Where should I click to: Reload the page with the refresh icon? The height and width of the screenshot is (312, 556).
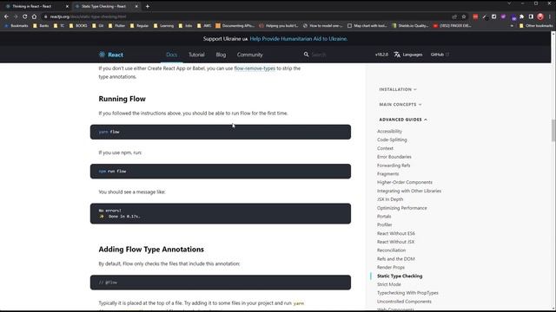pyautogui.click(x=25, y=16)
